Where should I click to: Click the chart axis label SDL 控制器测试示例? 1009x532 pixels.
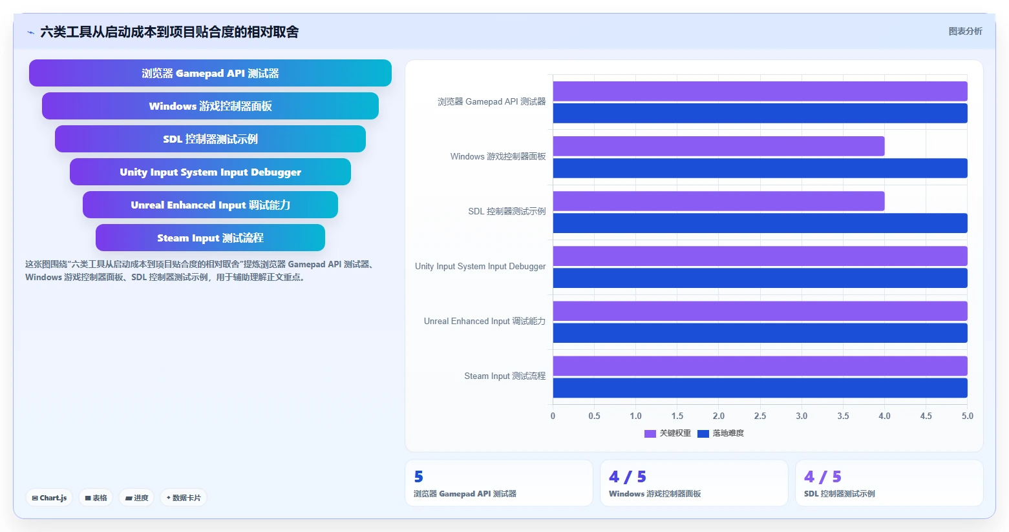507,211
